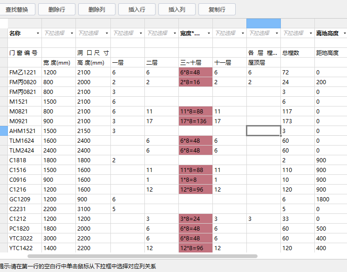Click the 复制行 button
The image size is (347, 272).
[217, 9]
